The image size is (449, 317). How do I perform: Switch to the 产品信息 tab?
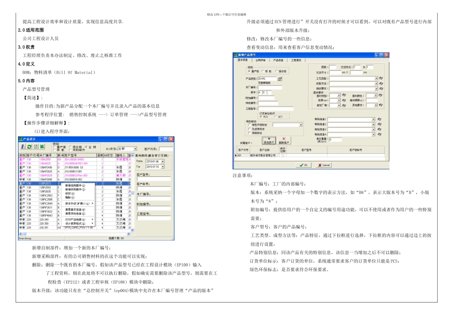pyautogui.click(x=278, y=60)
